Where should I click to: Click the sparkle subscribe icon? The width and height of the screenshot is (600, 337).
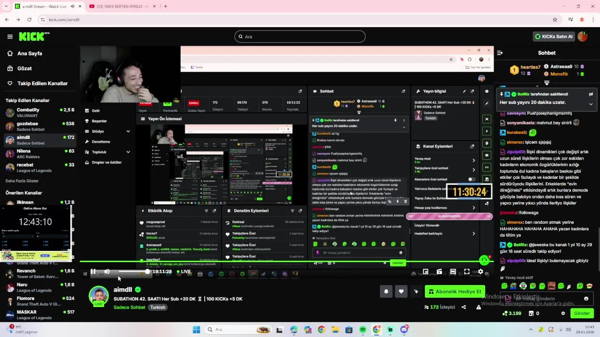coord(416,292)
